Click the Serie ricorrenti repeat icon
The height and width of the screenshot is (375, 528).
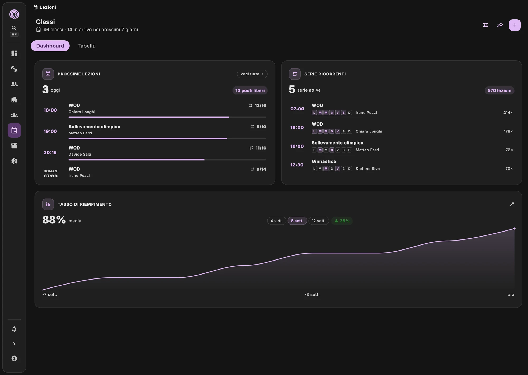click(295, 74)
